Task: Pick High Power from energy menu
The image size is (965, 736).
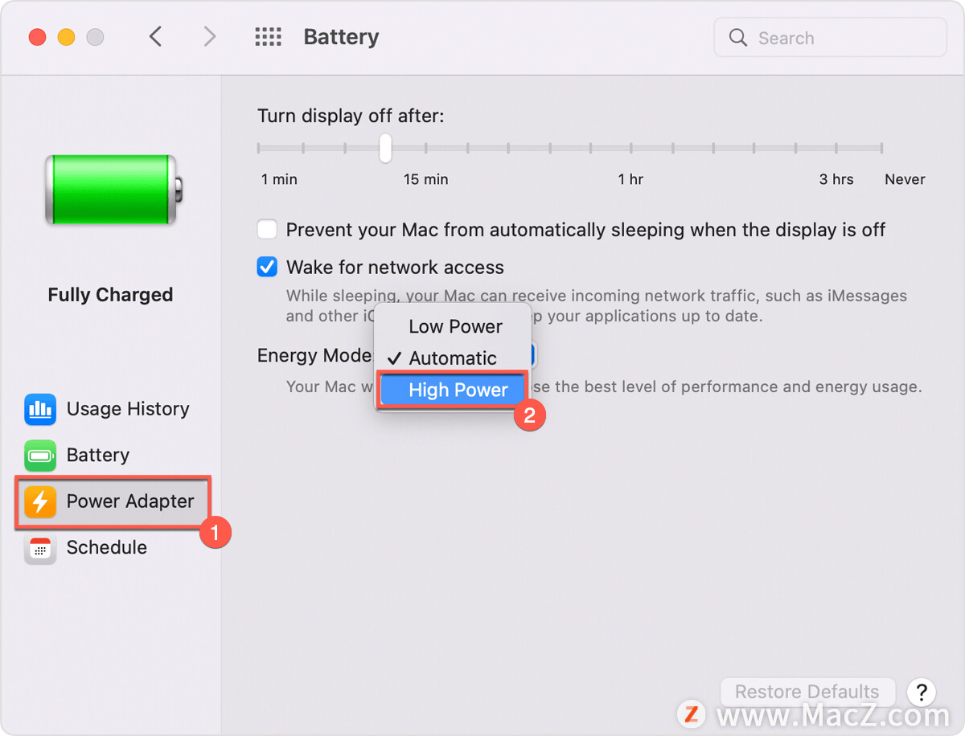Action: click(x=454, y=390)
